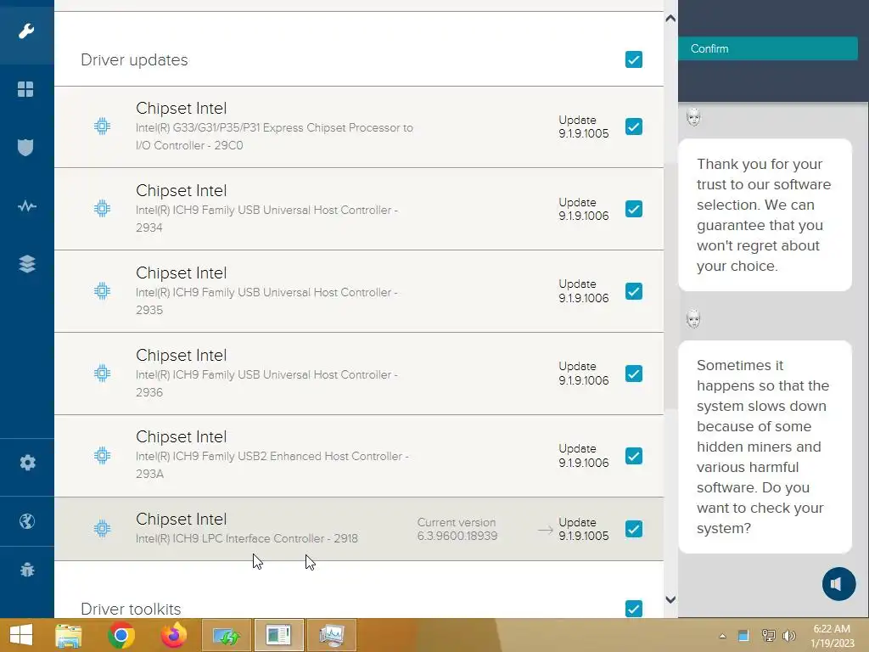Click volume icon in system tray
This screenshot has width=869, height=652.
point(788,635)
